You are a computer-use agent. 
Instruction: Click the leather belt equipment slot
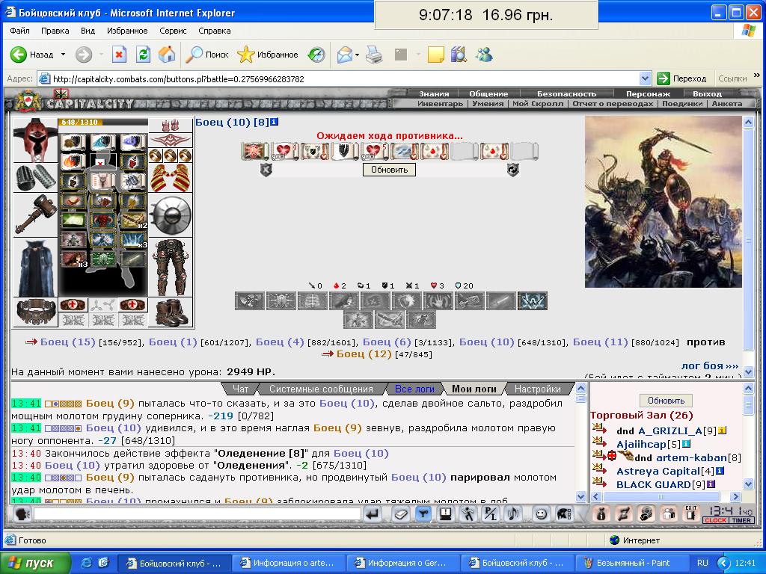(x=35, y=312)
